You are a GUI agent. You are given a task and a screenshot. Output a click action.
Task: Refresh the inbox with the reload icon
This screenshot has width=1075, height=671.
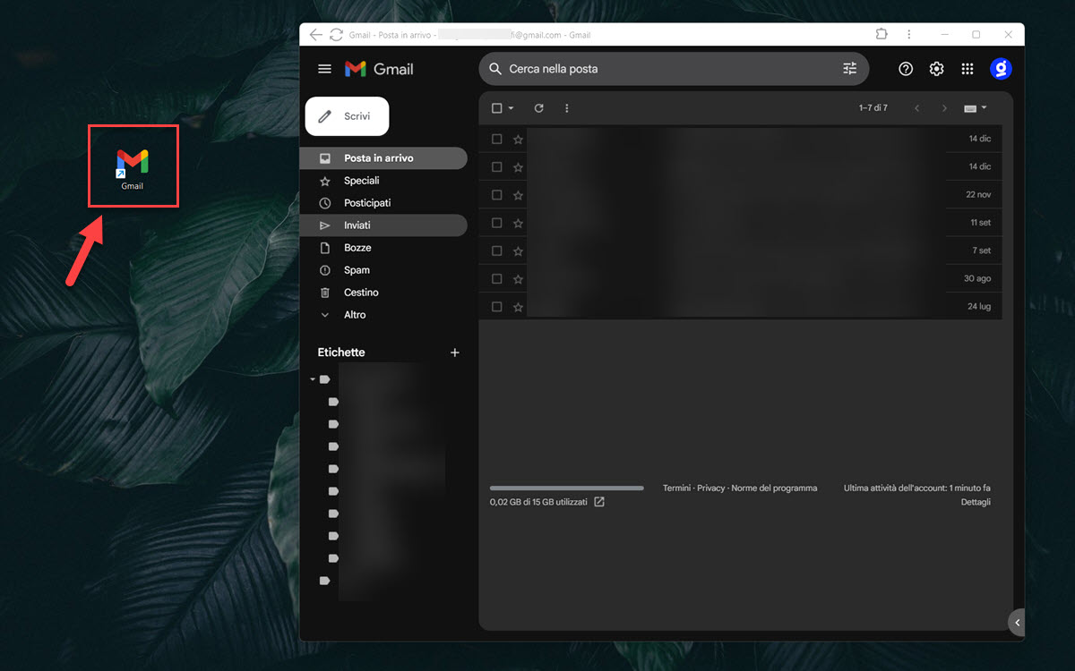coord(538,107)
